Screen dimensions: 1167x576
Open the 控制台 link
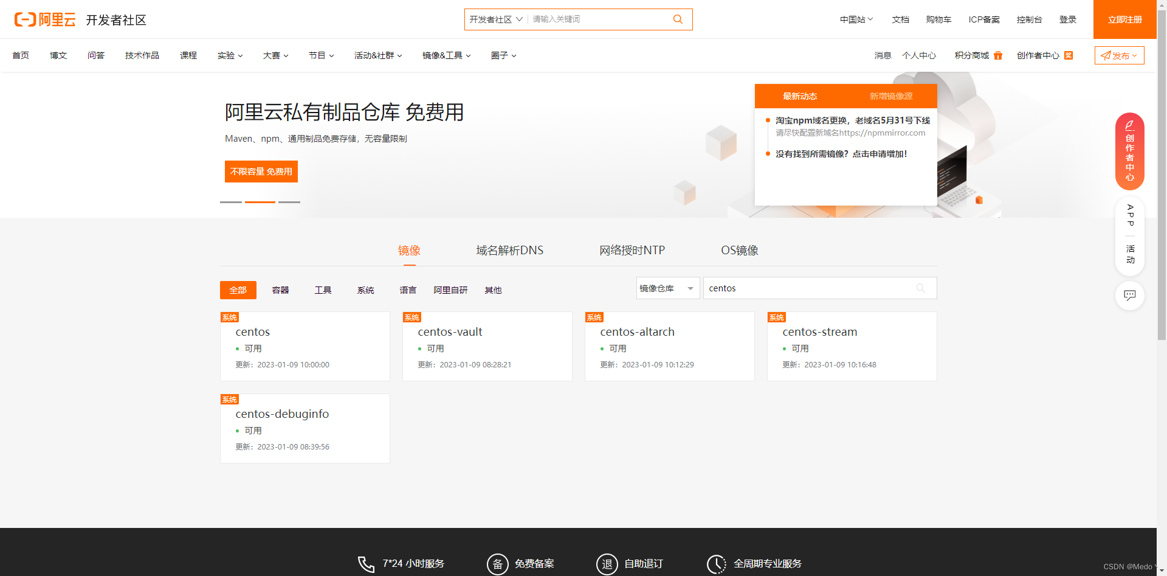pos(1030,19)
